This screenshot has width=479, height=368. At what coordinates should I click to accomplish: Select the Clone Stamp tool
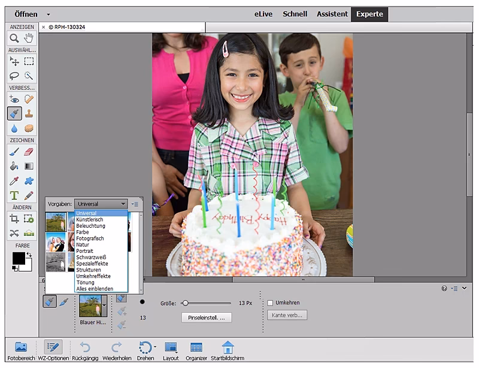[x=29, y=113]
